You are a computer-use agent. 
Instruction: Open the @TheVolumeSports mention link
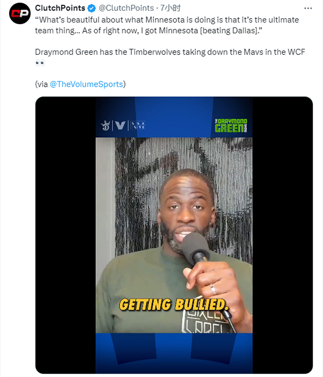(x=86, y=84)
